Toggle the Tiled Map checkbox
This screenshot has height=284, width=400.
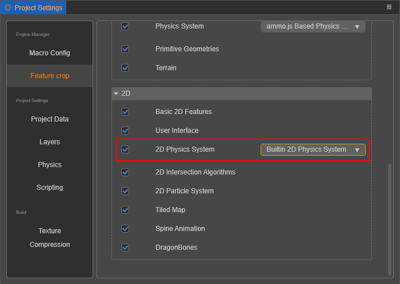(x=125, y=210)
